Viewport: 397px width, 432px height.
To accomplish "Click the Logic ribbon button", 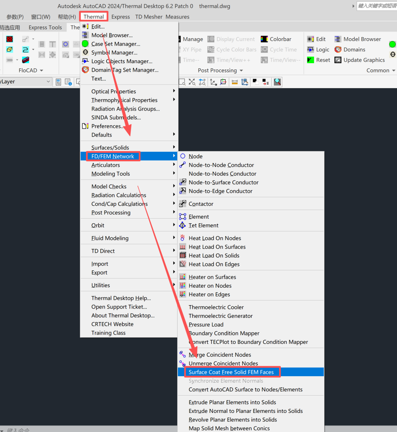I will (318, 50).
